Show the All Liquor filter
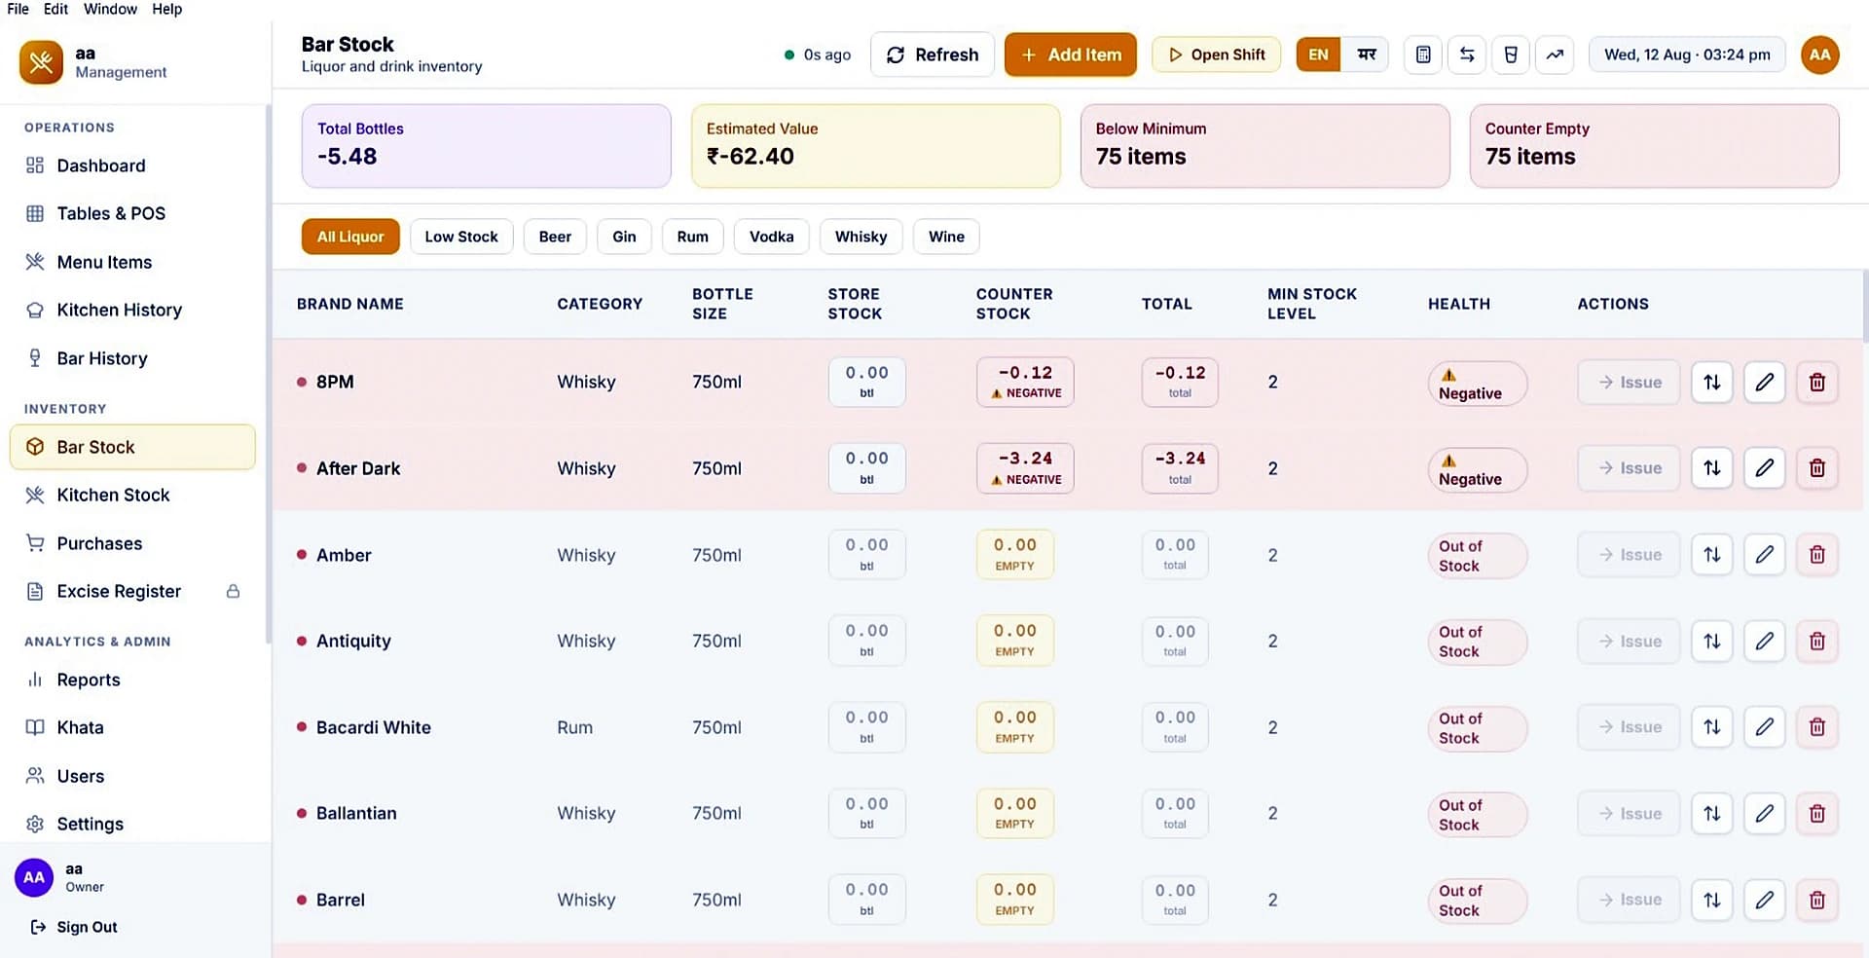Image resolution: width=1869 pixels, height=958 pixels. point(350,237)
